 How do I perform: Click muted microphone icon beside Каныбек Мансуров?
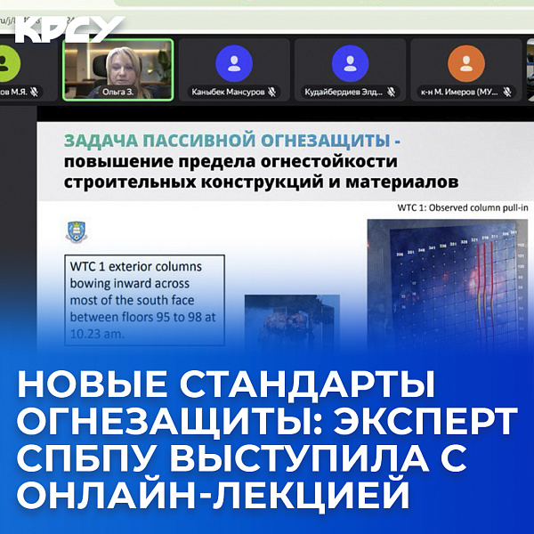click(x=272, y=92)
